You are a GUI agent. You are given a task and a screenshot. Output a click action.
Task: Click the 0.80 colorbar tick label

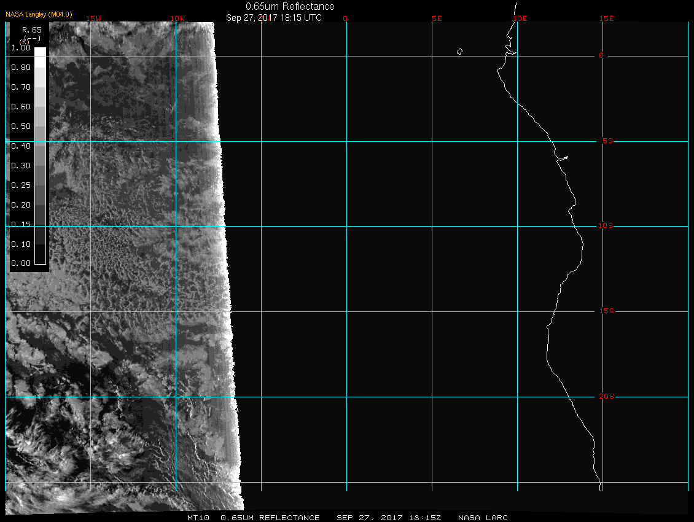coord(21,68)
